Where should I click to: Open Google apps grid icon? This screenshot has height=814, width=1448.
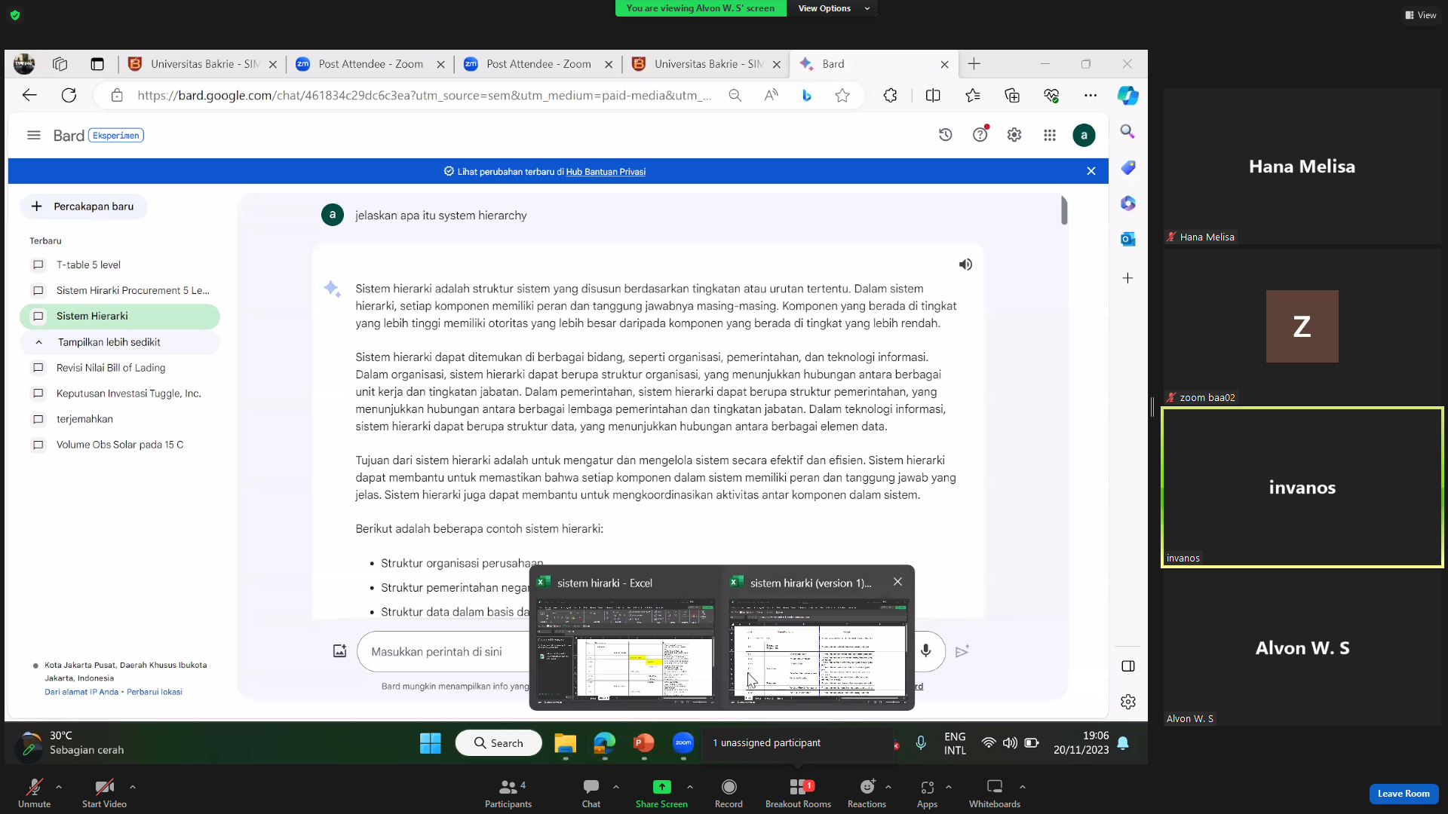(1050, 135)
